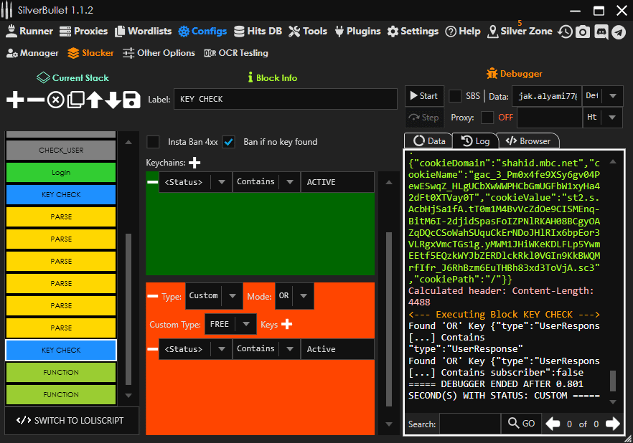Open the keychain Type dropdown showing Custom

(x=214, y=295)
